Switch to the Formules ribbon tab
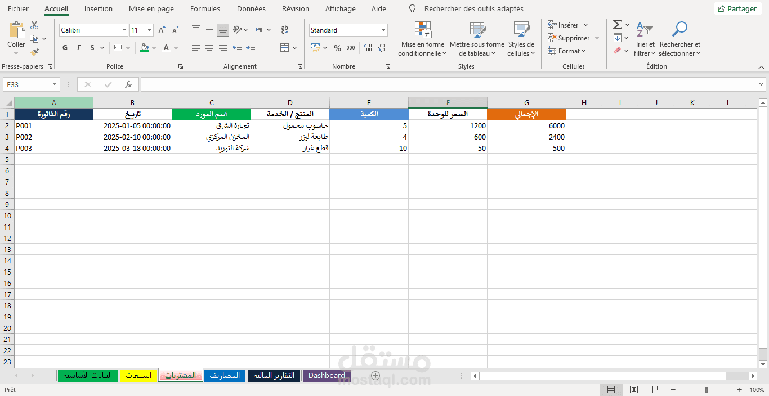Viewport: 769px width, 396px height. 205,9
